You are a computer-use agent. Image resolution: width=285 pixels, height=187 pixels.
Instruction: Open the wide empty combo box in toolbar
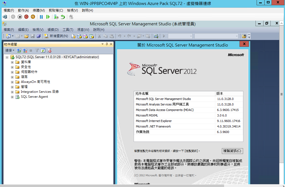click(x=216, y=36)
